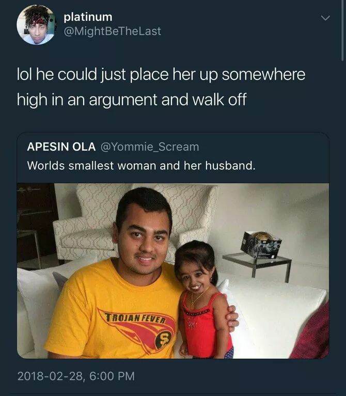
Task: Visit the @Yommie_Scream handle
Action: (150, 147)
